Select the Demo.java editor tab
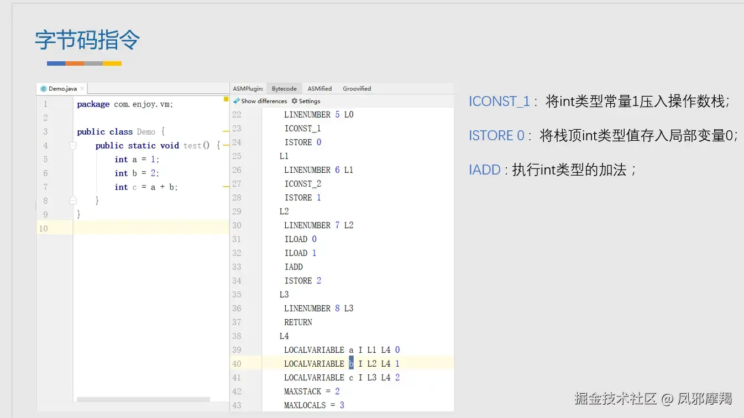Viewport: 744px width, 418px height. (x=61, y=88)
